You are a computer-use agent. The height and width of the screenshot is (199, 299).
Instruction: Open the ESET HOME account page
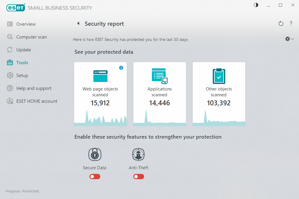36,101
